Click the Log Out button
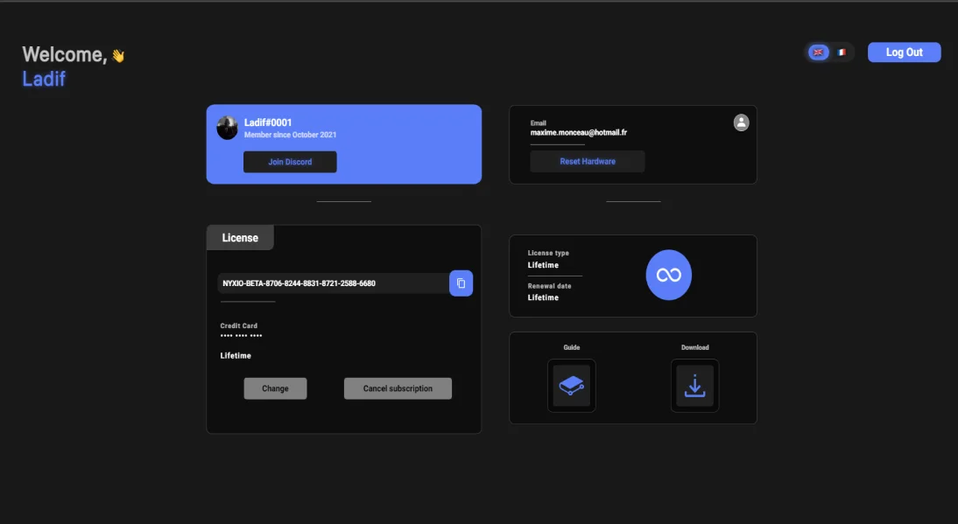Viewport: 958px width, 524px height. (905, 52)
